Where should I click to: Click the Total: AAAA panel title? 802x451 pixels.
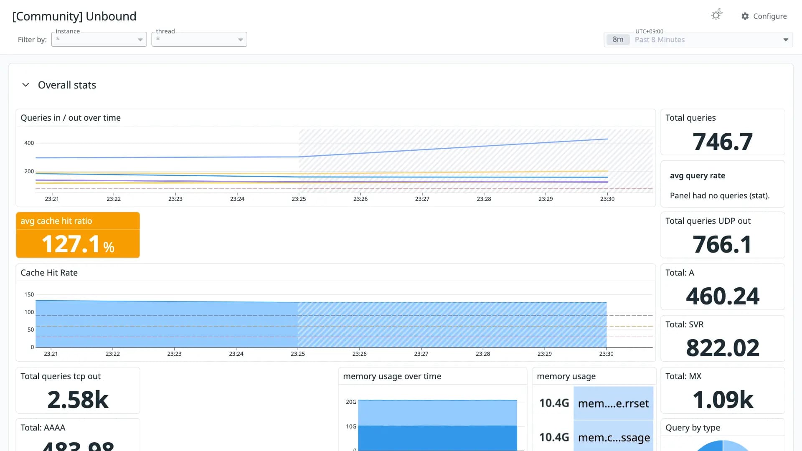point(43,428)
